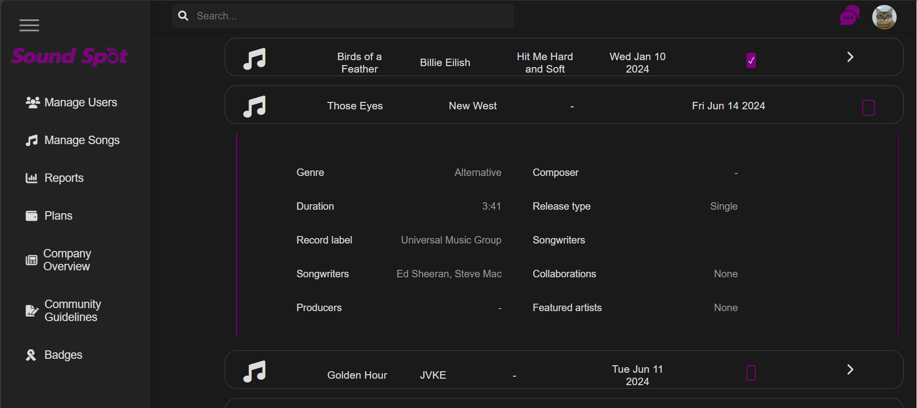This screenshot has width=917, height=408.
Task: Check the Those Eyes song checkbox
Action: (868, 108)
